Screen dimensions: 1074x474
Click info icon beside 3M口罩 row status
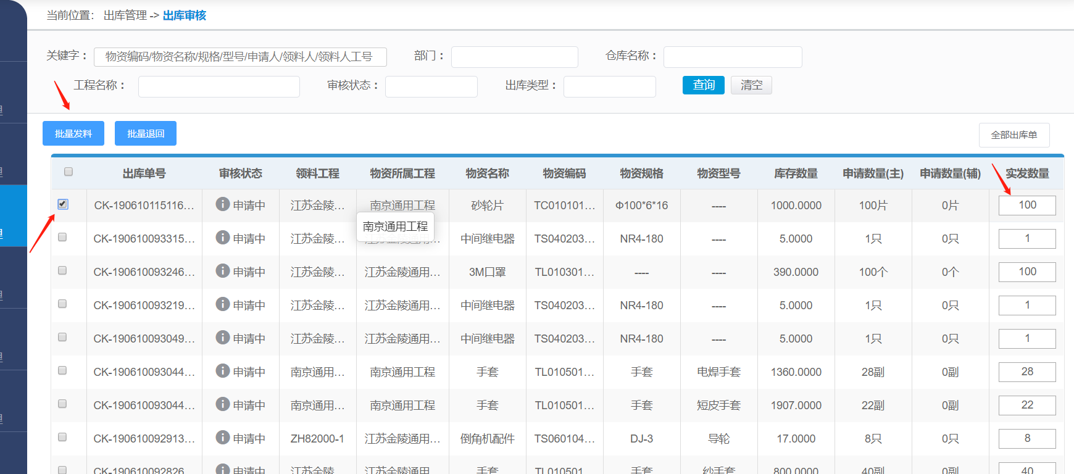point(223,271)
